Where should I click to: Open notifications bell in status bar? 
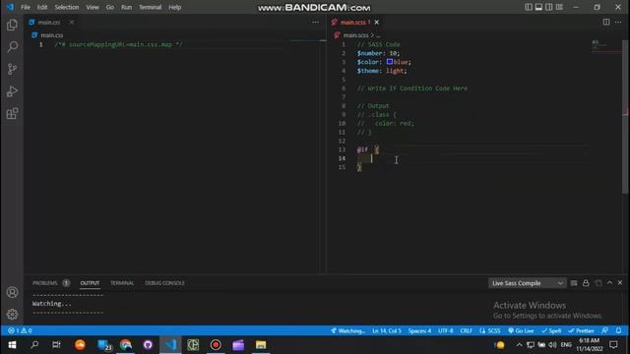pyautogui.click(x=618, y=330)
